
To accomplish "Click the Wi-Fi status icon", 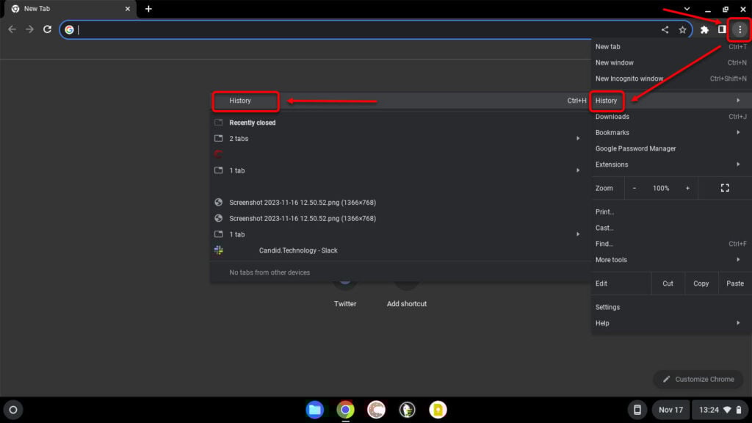I will coord(728,410).
